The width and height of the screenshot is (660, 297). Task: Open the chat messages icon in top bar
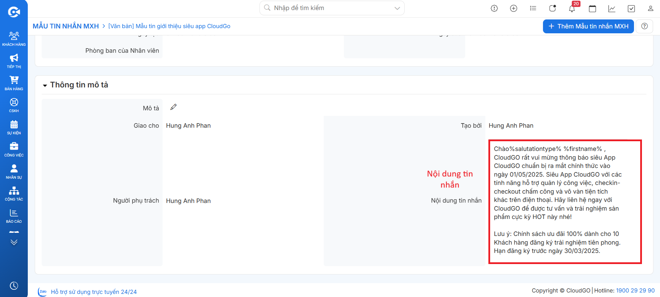(x=553, y=8)
